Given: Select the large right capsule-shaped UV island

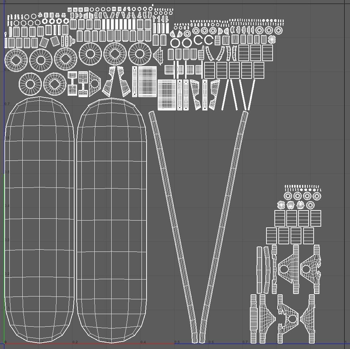Looking at the screenshot, I should point(111,220).
